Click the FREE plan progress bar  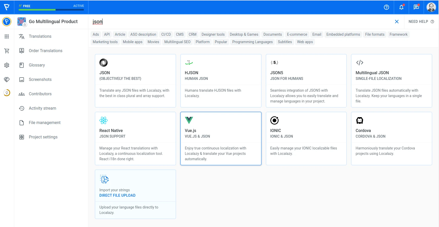tap(51, 10)
